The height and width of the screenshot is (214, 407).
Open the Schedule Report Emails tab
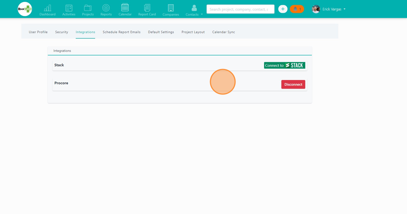coord(121,32)
